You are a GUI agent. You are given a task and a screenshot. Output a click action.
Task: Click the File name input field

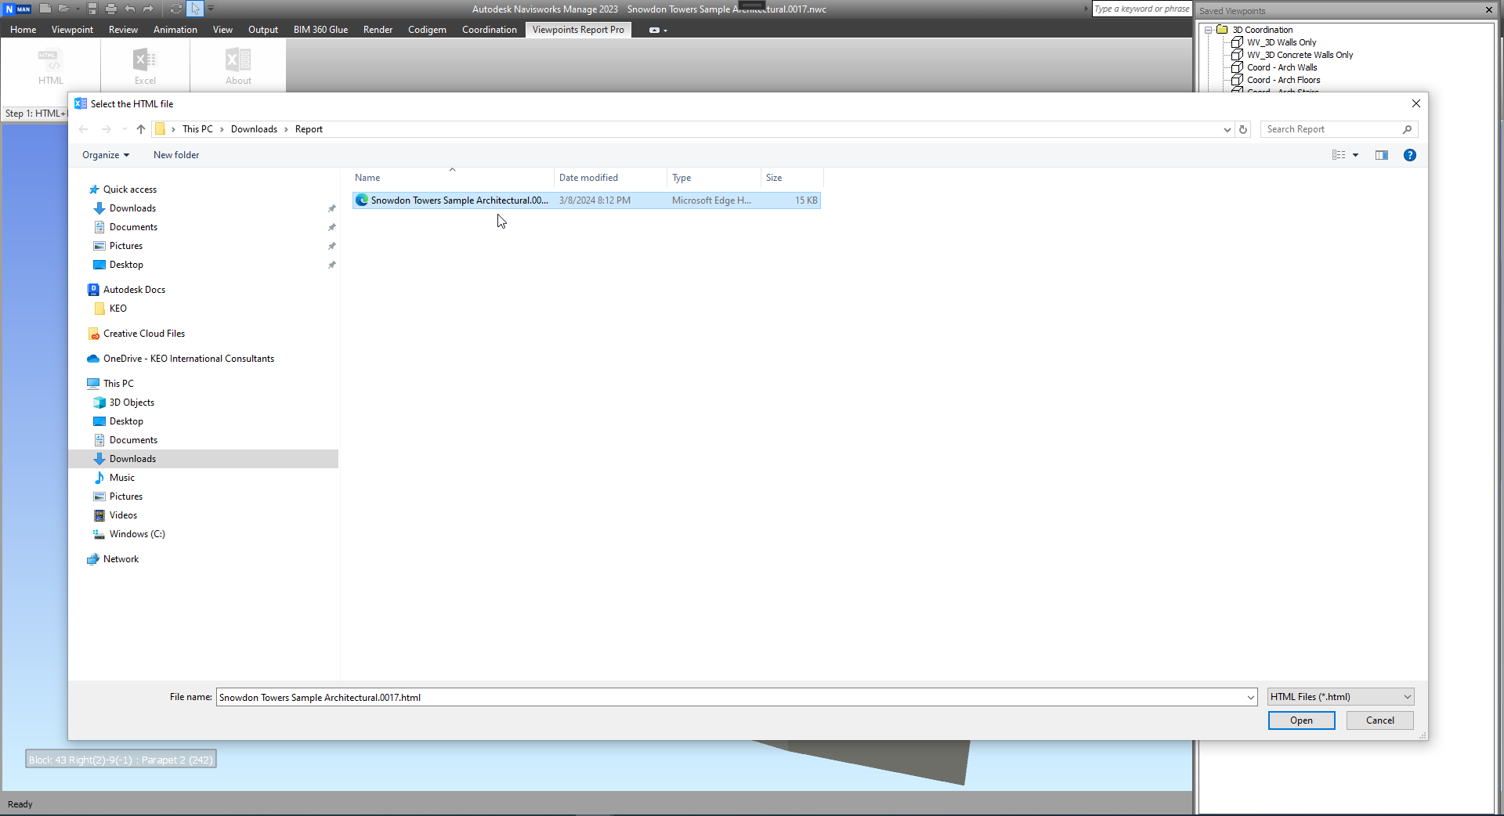click(x=736, y=697)
